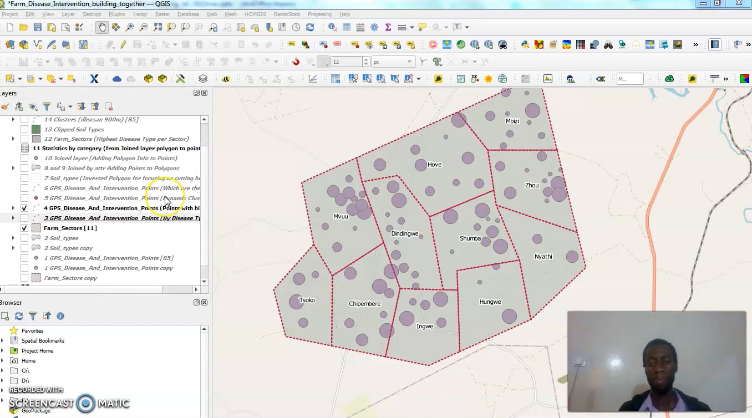Open the Python console icon
This screenshot has height=418, width=752.
[x=525, y=44]
